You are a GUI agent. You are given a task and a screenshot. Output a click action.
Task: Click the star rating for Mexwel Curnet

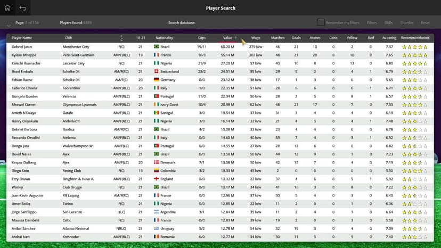[x=415, y=105]
